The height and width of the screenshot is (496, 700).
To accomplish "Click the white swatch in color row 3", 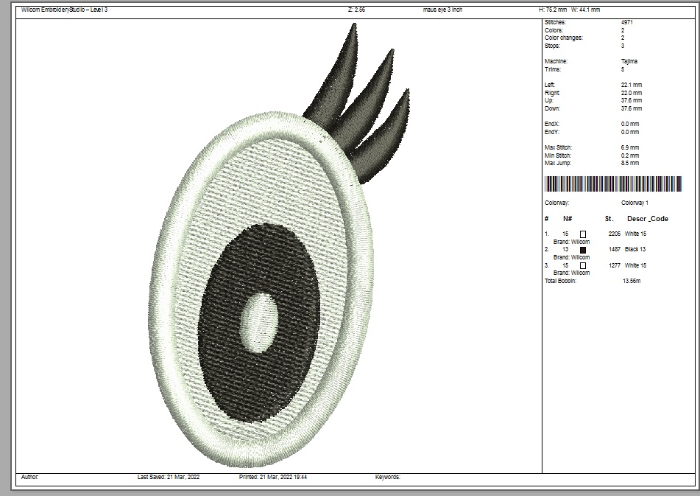I will coord(583,265).
